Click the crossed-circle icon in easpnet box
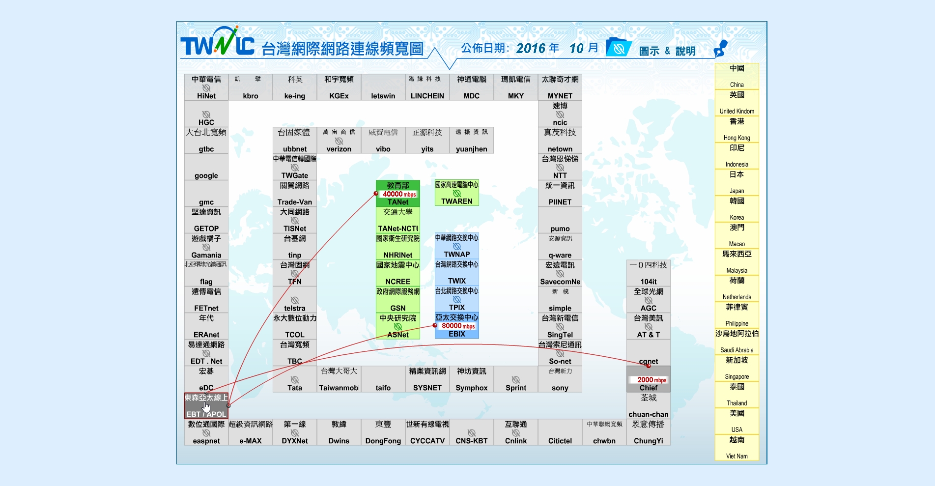935x486 pixels. [206, 433]
